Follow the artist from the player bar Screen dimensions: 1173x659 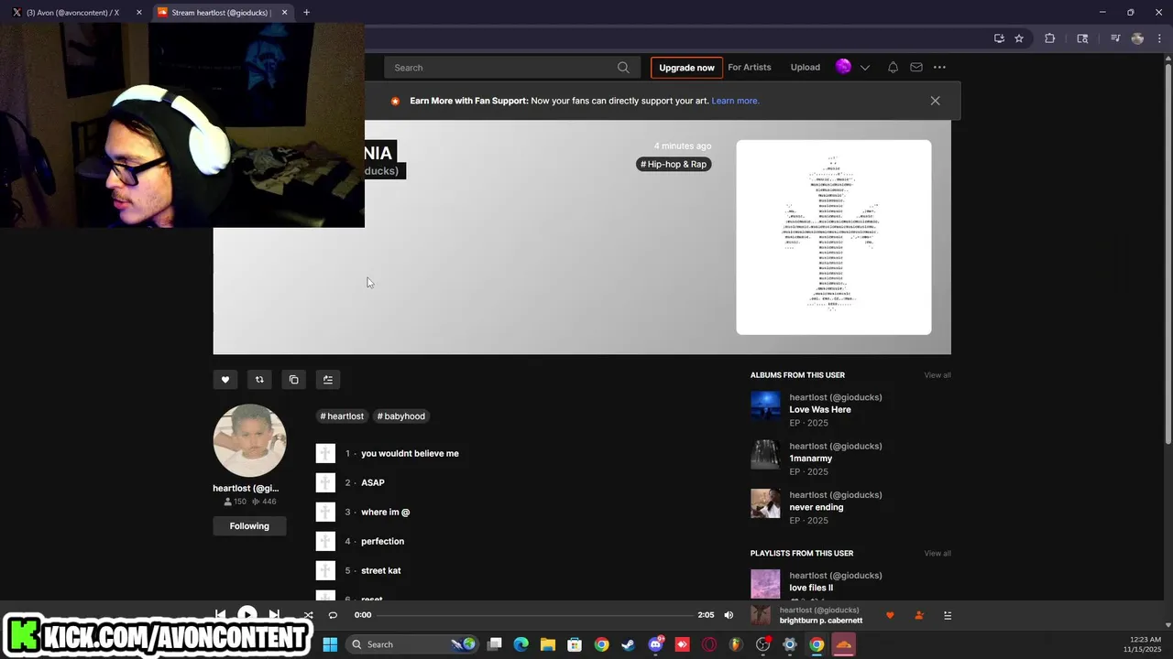tap(919, 615)
